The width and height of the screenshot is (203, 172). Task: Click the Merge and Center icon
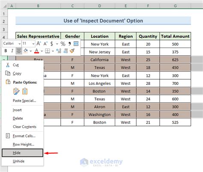76,43
